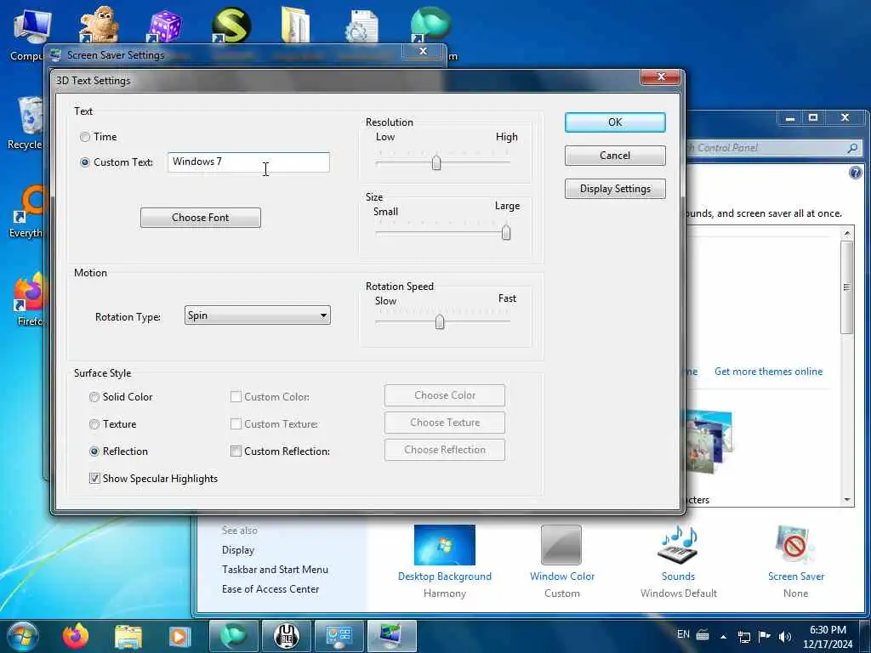Open the zipped folder desktop icon
The image size is (871, 653).
(295, 25)
